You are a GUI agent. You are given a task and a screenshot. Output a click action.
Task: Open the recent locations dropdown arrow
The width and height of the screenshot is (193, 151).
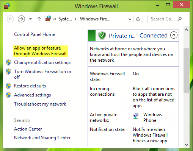[x=30, y=19]
